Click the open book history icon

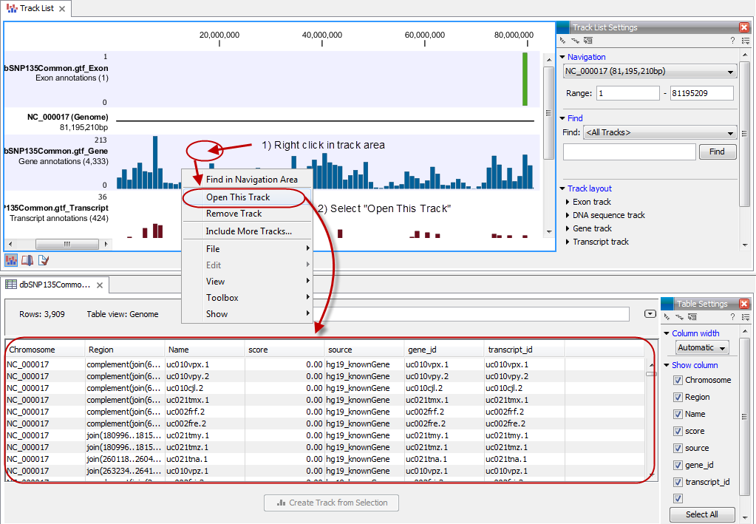(27, 260)
